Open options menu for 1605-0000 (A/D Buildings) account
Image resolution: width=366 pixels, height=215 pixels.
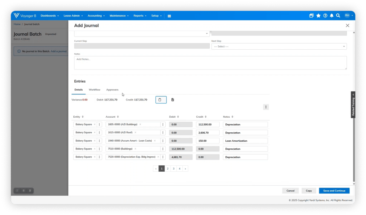pos(163,124)
